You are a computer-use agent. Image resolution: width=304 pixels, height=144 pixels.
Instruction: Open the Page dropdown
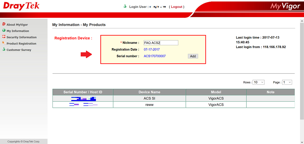(287, 82)
